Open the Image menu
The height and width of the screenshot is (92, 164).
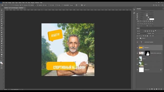[x=9, y=3]
